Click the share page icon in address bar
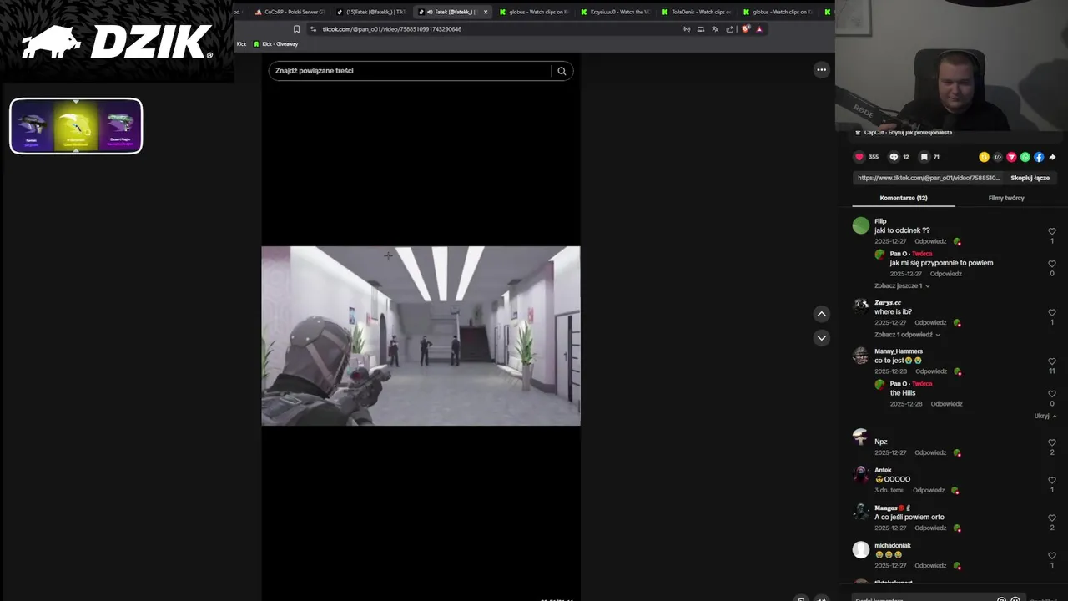Image resolution: width=1068 pixels, height=601 pixels. (x=730, y=29)
